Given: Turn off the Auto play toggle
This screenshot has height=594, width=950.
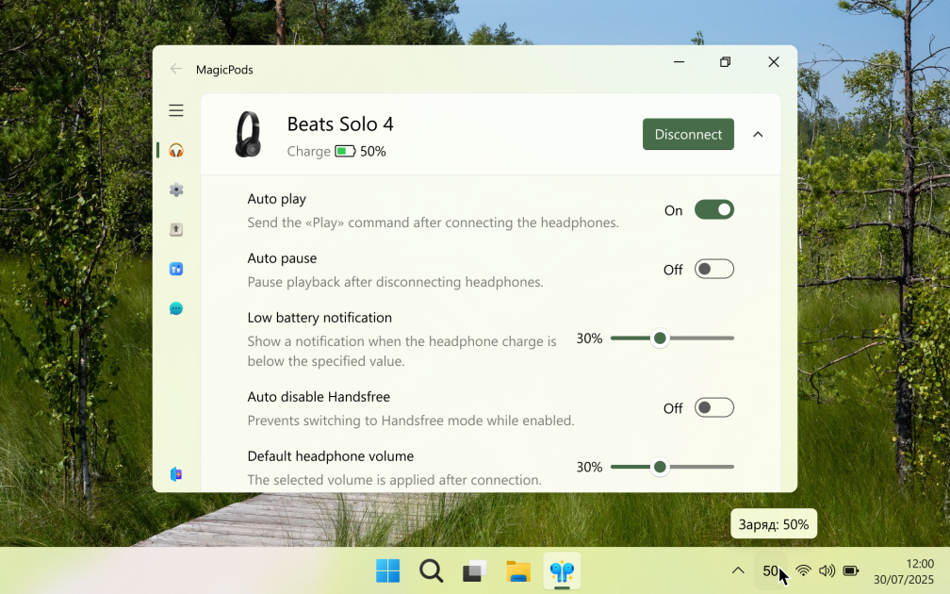Looking at the screenshot, I should click(713, 209).
